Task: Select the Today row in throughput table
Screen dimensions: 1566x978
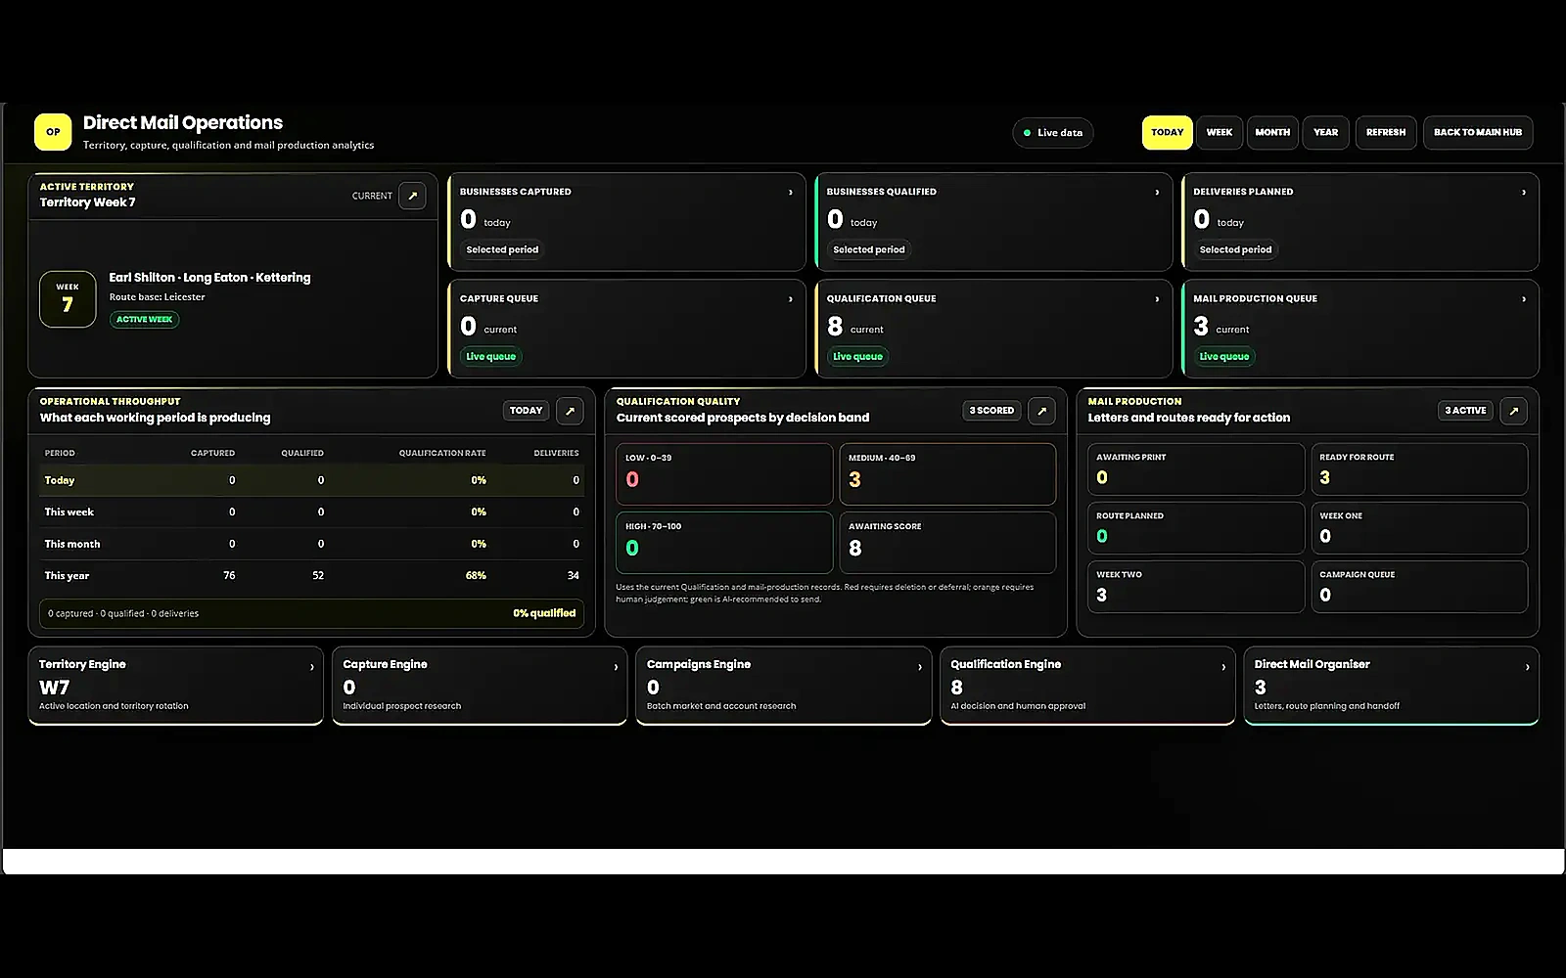Action: click(311, 480)
